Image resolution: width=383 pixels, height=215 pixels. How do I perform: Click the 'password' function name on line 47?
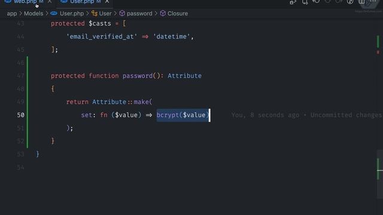[138, 76]
